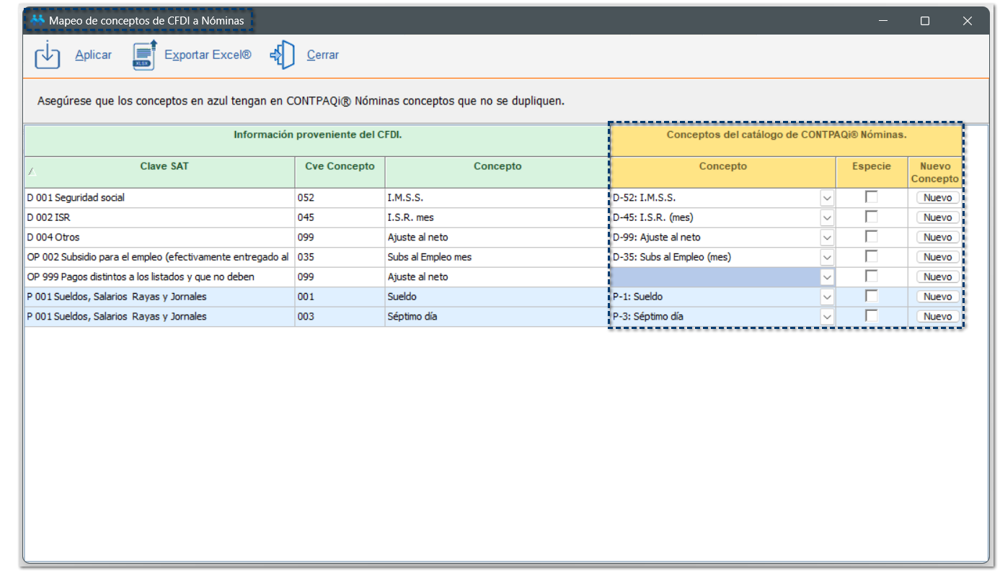Click sort arrow in Clave SAT header
The image size is (1000, 573).
(x=31, y=172)
